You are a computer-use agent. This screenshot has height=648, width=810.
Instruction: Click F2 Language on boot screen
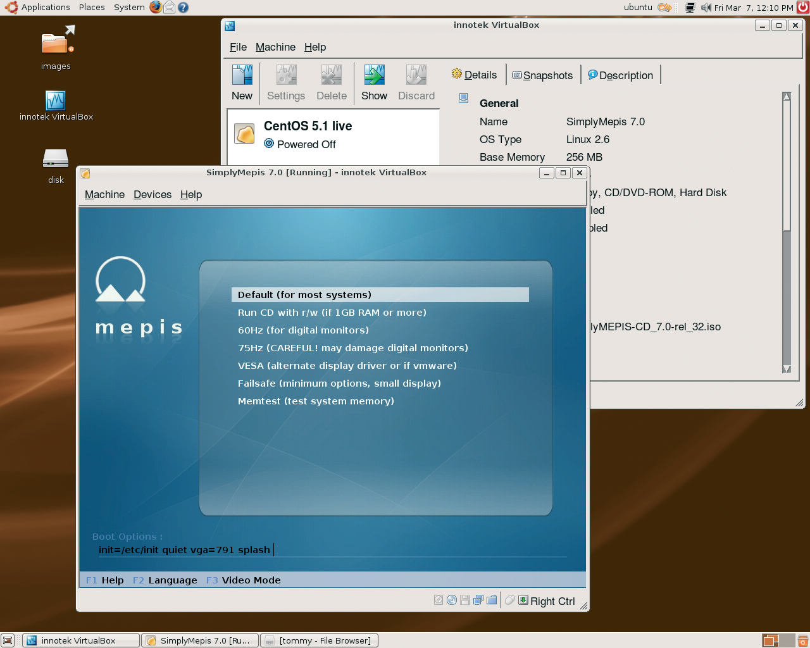[x=165, y=580]
